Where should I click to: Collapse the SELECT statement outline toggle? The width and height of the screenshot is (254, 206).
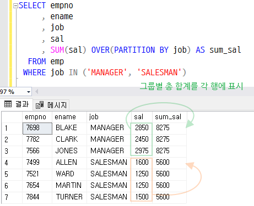pos(15,6)
